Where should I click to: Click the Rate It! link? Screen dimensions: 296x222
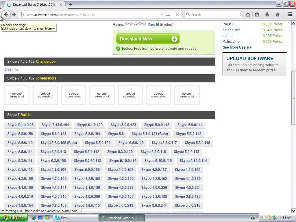tap(153, 25)
